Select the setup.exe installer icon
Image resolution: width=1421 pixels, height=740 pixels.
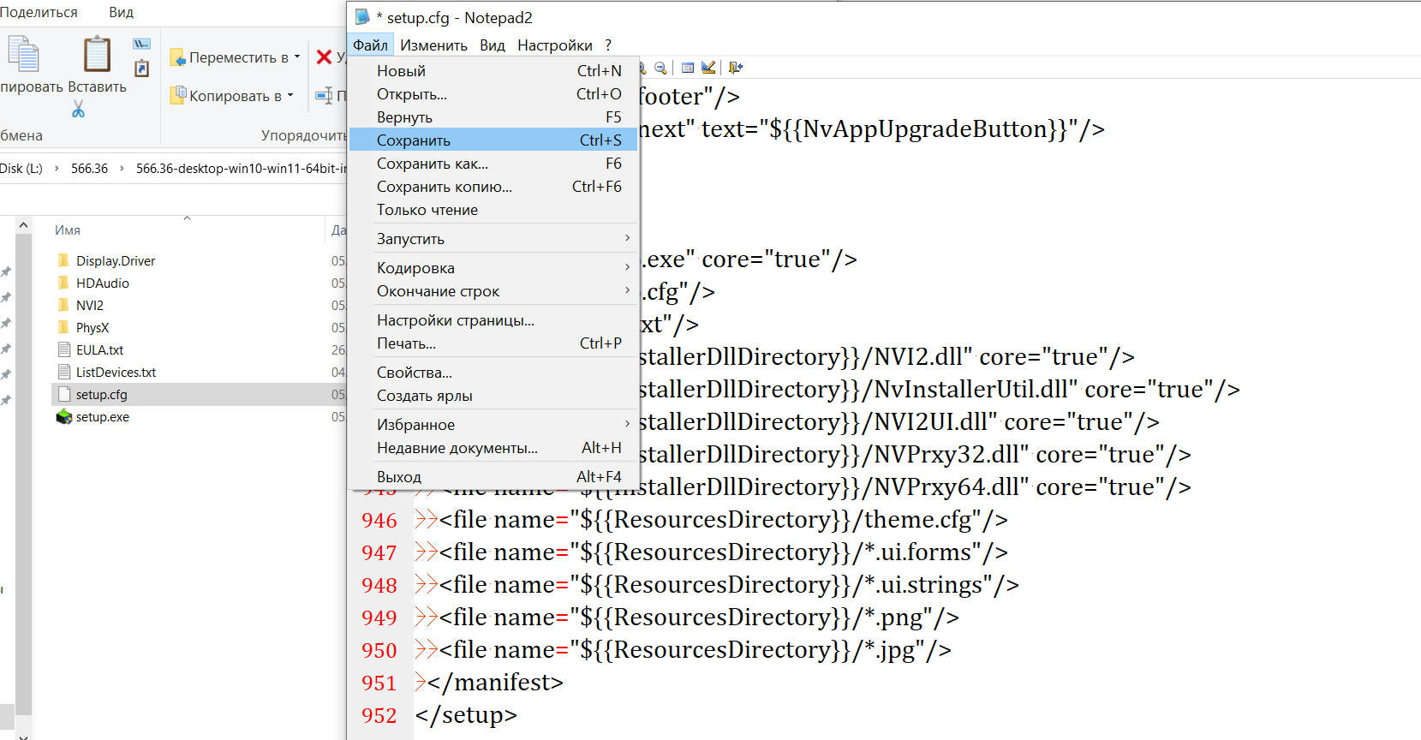63,416
